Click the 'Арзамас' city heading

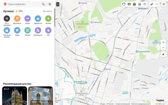pos(9,11)
